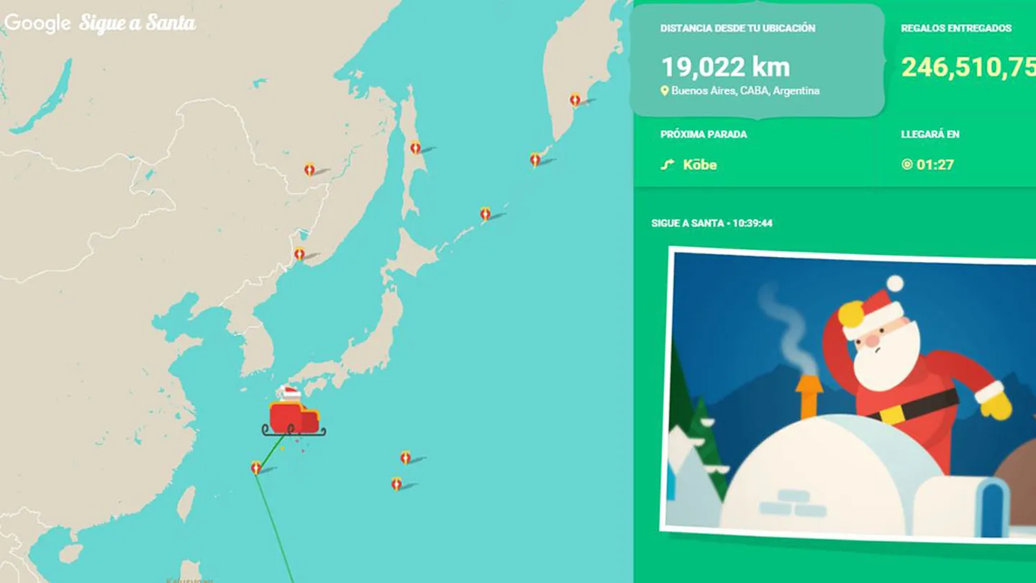The width and height of the screenshot is (1036, 583).
Task: Click gift marker at southern Kamchatka tip
Action: pos(535,159)
